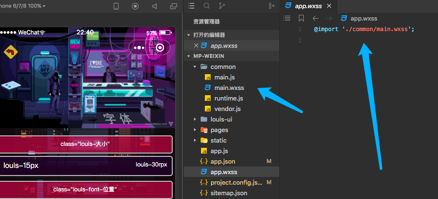Viewport: 438px width, 199px height.
Task: Click the outline list icon in editor toolbar
Action: (x=287, y=18)
